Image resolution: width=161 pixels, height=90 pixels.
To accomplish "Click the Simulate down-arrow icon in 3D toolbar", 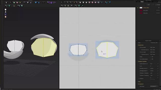I will coord(6,2).
